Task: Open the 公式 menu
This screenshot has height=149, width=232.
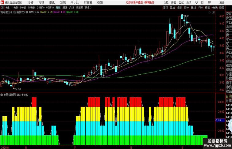Action: pos(181,2)
